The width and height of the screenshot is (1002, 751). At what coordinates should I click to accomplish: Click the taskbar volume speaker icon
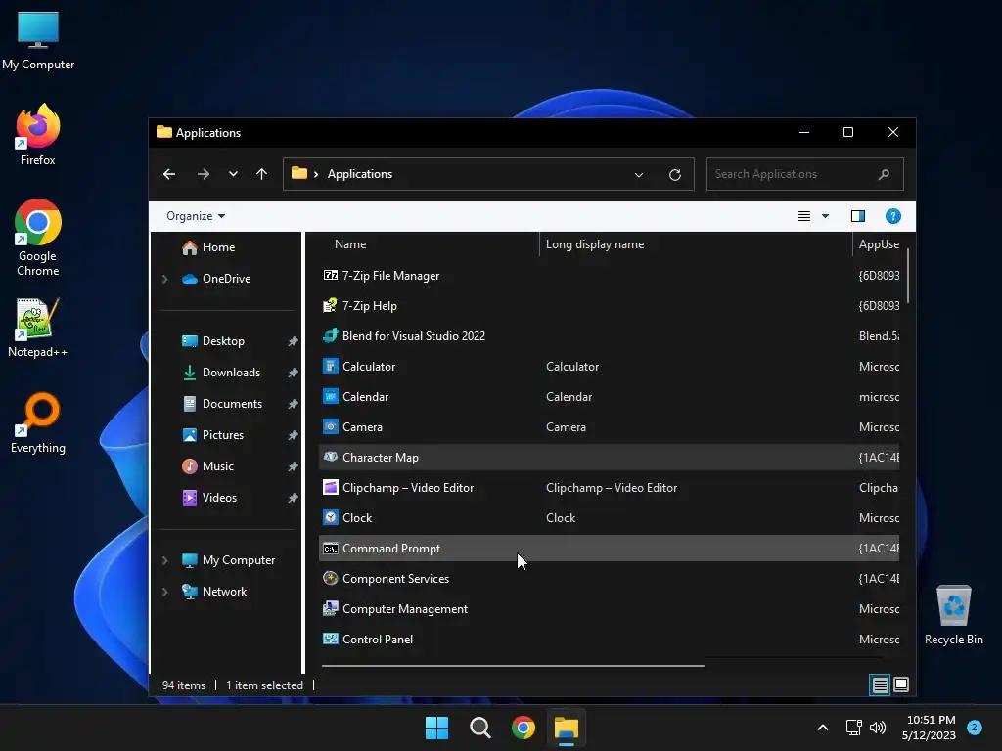pyautogui.click(x=878, y=728)
